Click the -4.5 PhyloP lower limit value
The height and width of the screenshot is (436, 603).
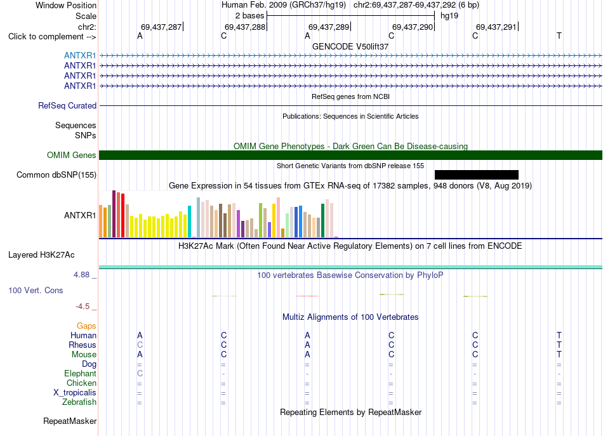click(x=83, y=307)
